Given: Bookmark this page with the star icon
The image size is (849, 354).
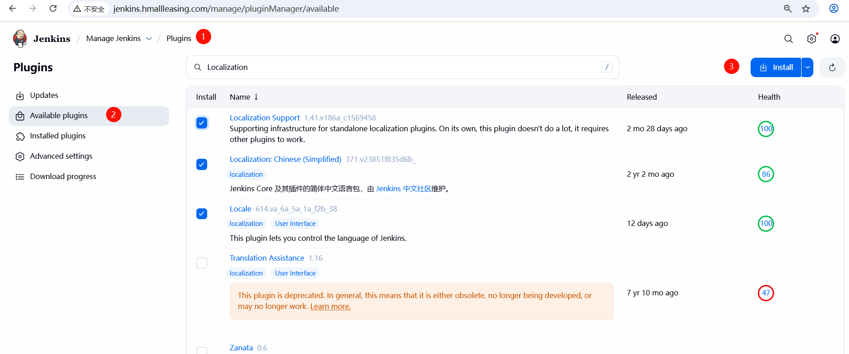Looking at the screenshot, I should 806,9.
